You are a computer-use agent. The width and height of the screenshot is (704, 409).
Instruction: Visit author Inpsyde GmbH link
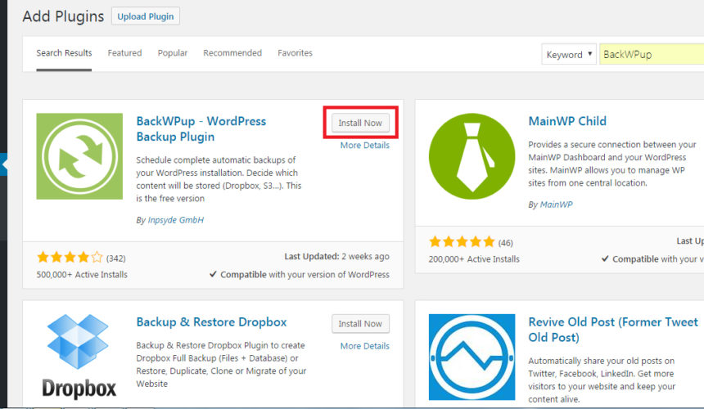click(x=175, y=220)
